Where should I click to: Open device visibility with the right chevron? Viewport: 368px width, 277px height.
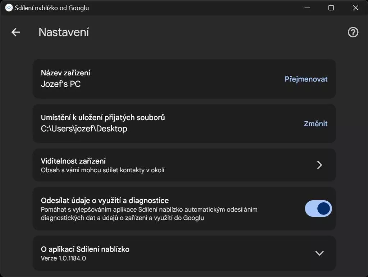coord(319,165)
